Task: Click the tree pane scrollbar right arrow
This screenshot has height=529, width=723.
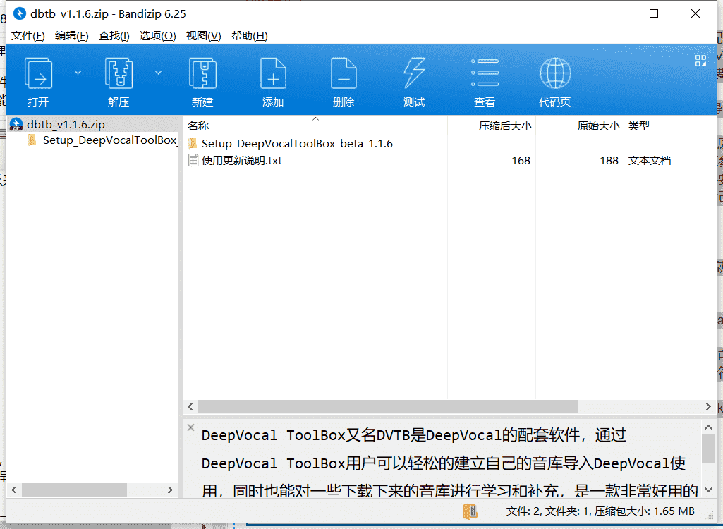Action: (170, 490)
